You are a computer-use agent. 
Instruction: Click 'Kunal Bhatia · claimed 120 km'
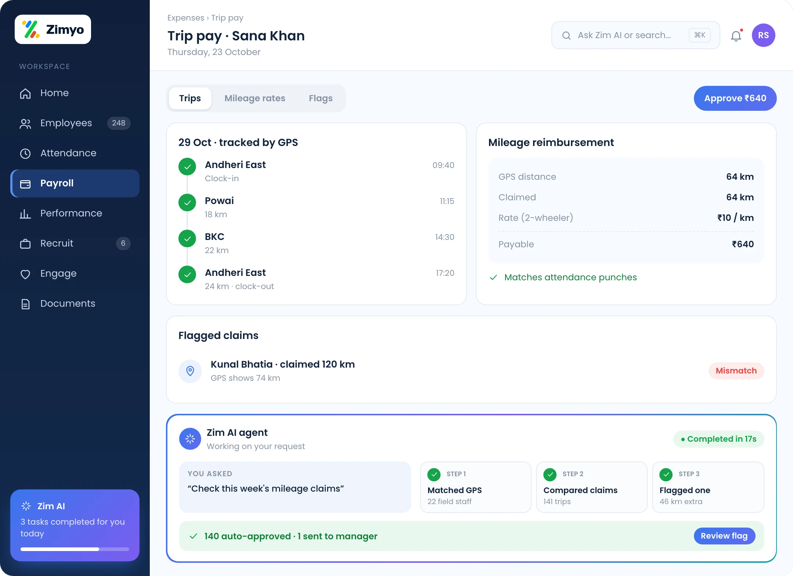[x=283, y=364]
